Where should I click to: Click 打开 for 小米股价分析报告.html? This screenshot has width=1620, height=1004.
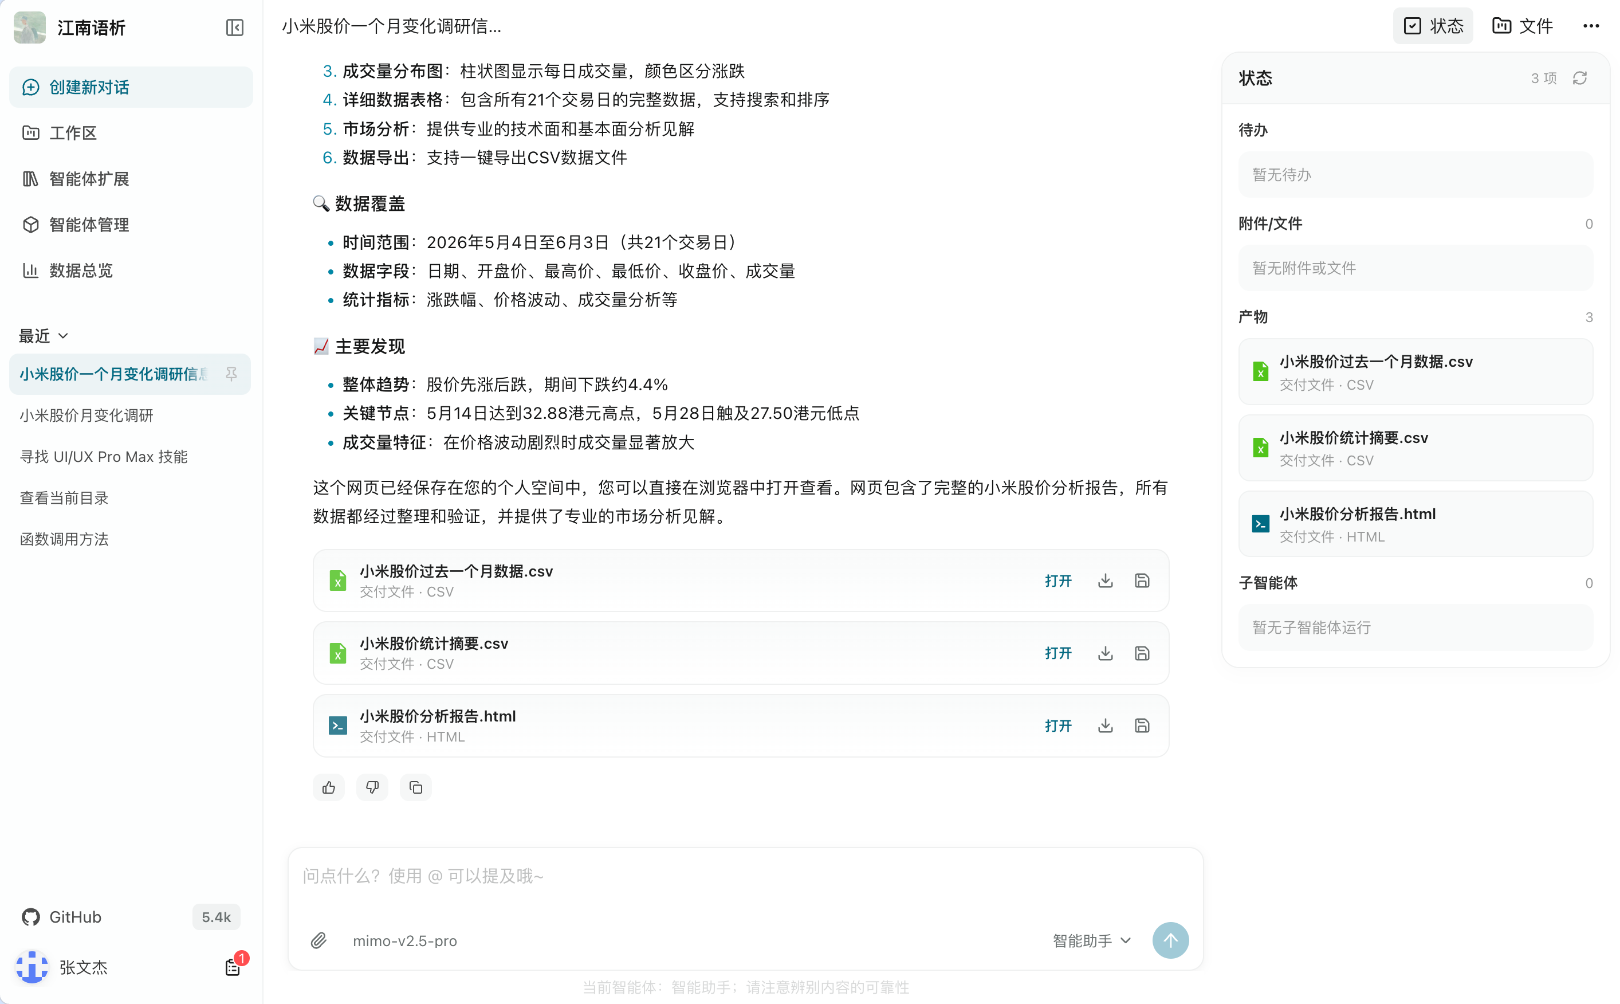(1058, 725)
